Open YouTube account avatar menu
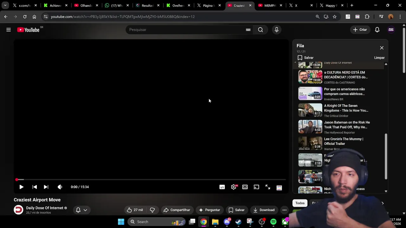 tap(391, 30)
